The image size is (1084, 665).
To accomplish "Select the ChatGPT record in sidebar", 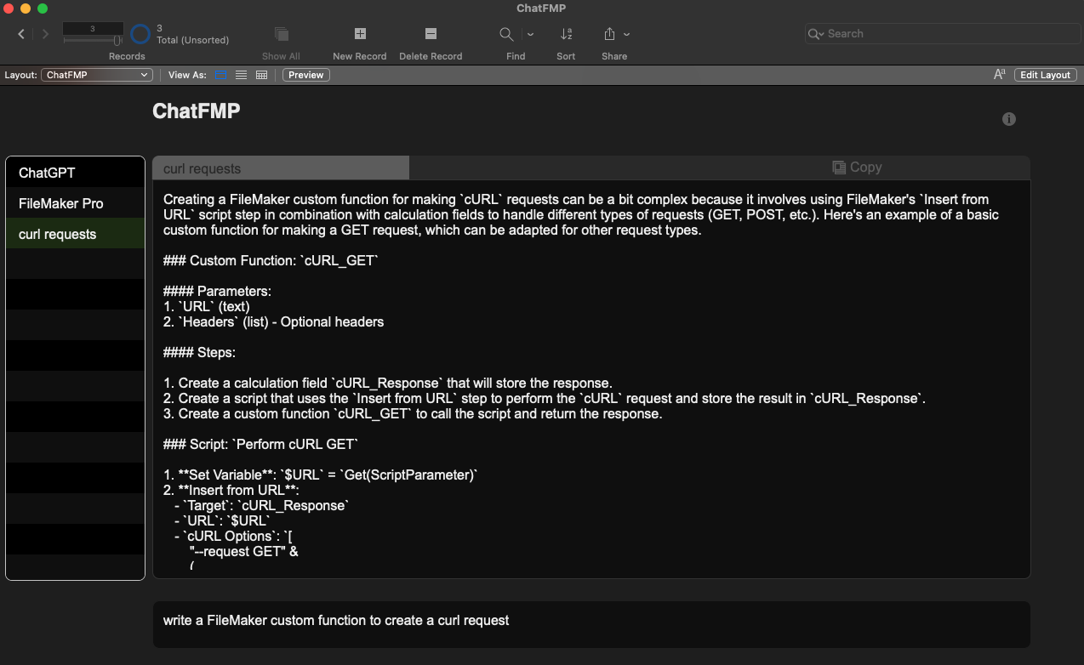I will click(x=75, y=173).
